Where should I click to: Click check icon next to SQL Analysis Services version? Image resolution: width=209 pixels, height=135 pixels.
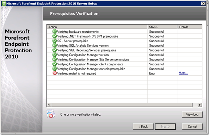click(54, 45)
